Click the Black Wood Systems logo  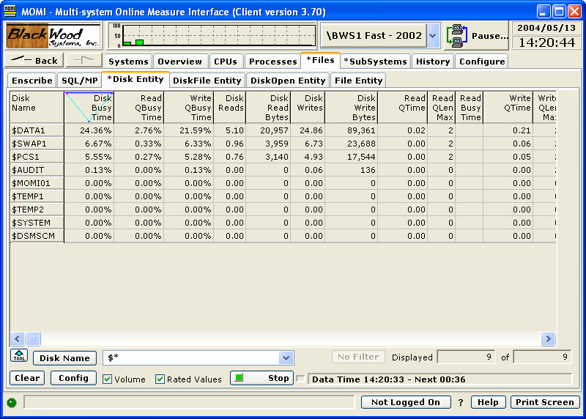coord(53,35)
